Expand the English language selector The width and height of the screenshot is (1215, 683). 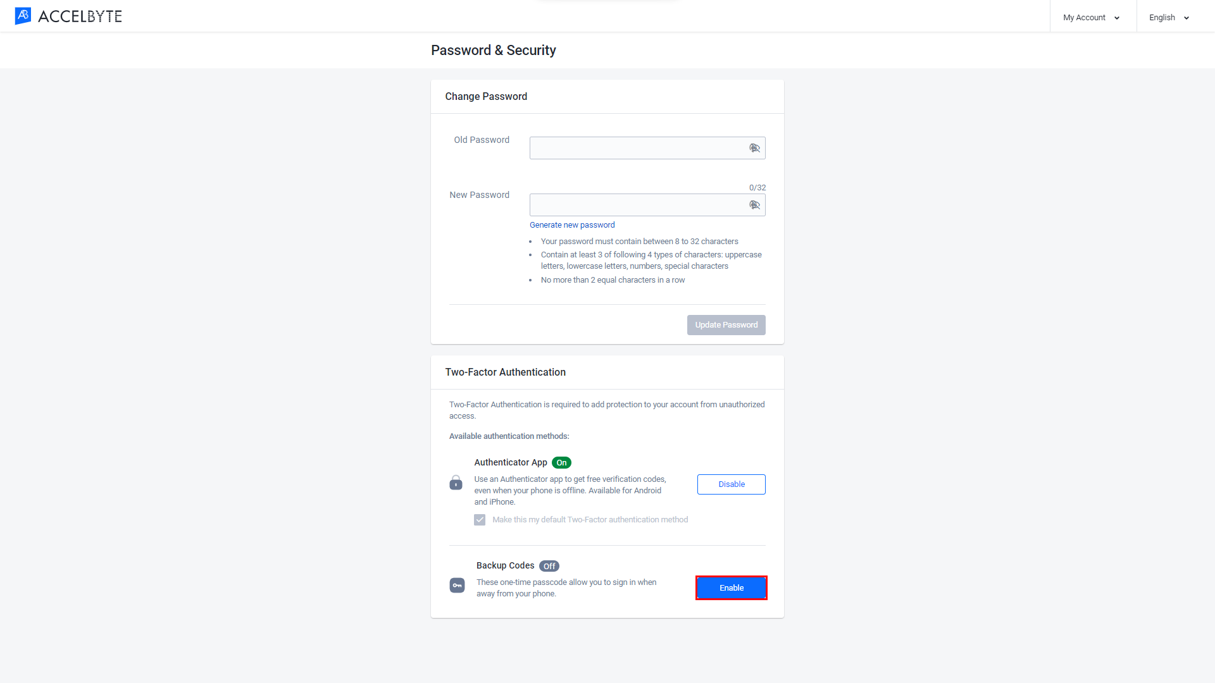1169,16
